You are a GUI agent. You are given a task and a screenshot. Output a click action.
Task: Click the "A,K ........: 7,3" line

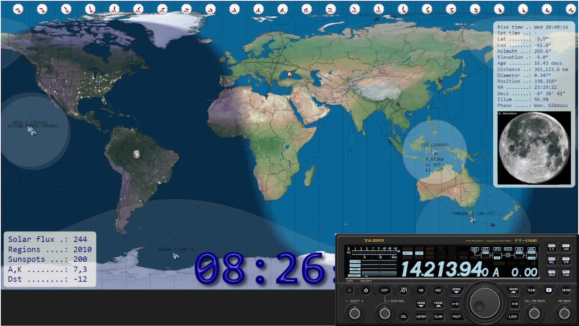pos(47,269)
